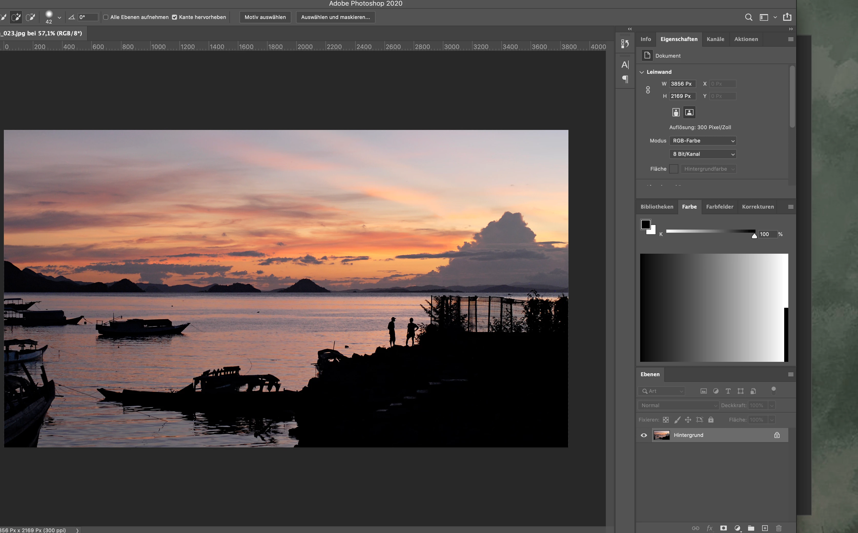Open the brush size picker dropdown

[59, 17]
